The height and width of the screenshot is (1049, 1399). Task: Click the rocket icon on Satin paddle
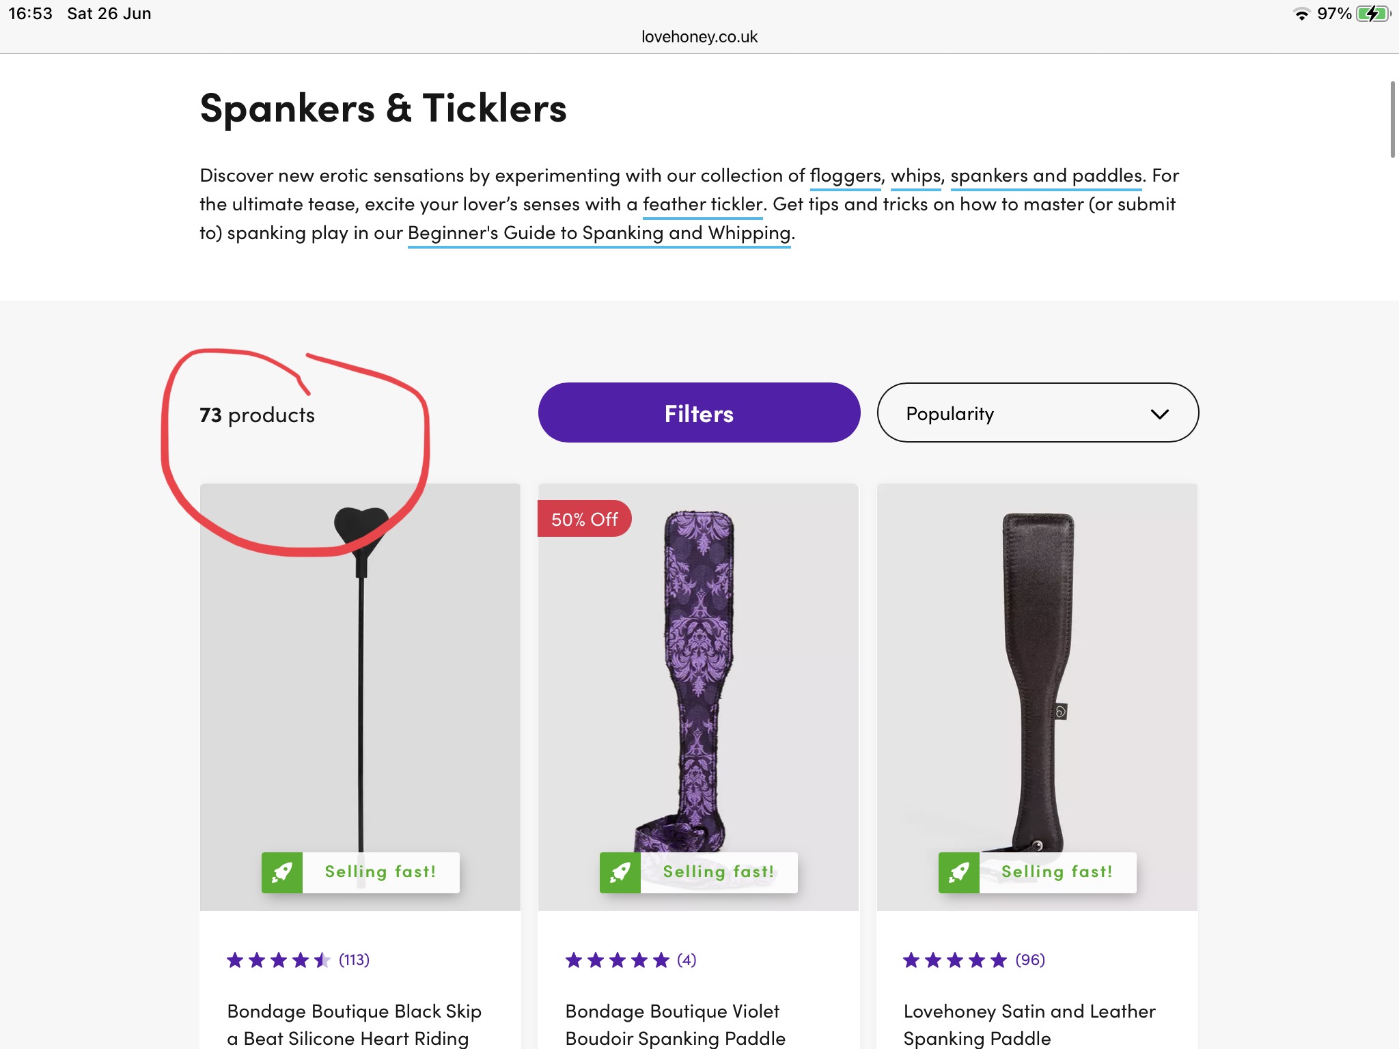(x=959, y=872)
